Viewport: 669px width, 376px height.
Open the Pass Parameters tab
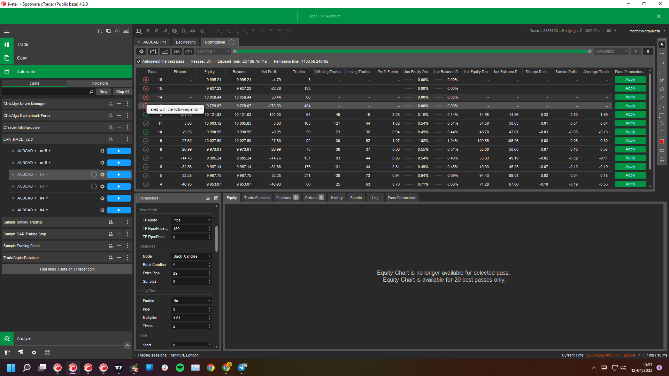[402, 198]
